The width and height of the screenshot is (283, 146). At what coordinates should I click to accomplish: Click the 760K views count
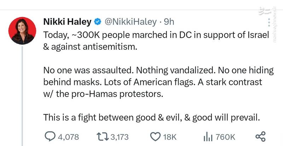tap(225, 137)
